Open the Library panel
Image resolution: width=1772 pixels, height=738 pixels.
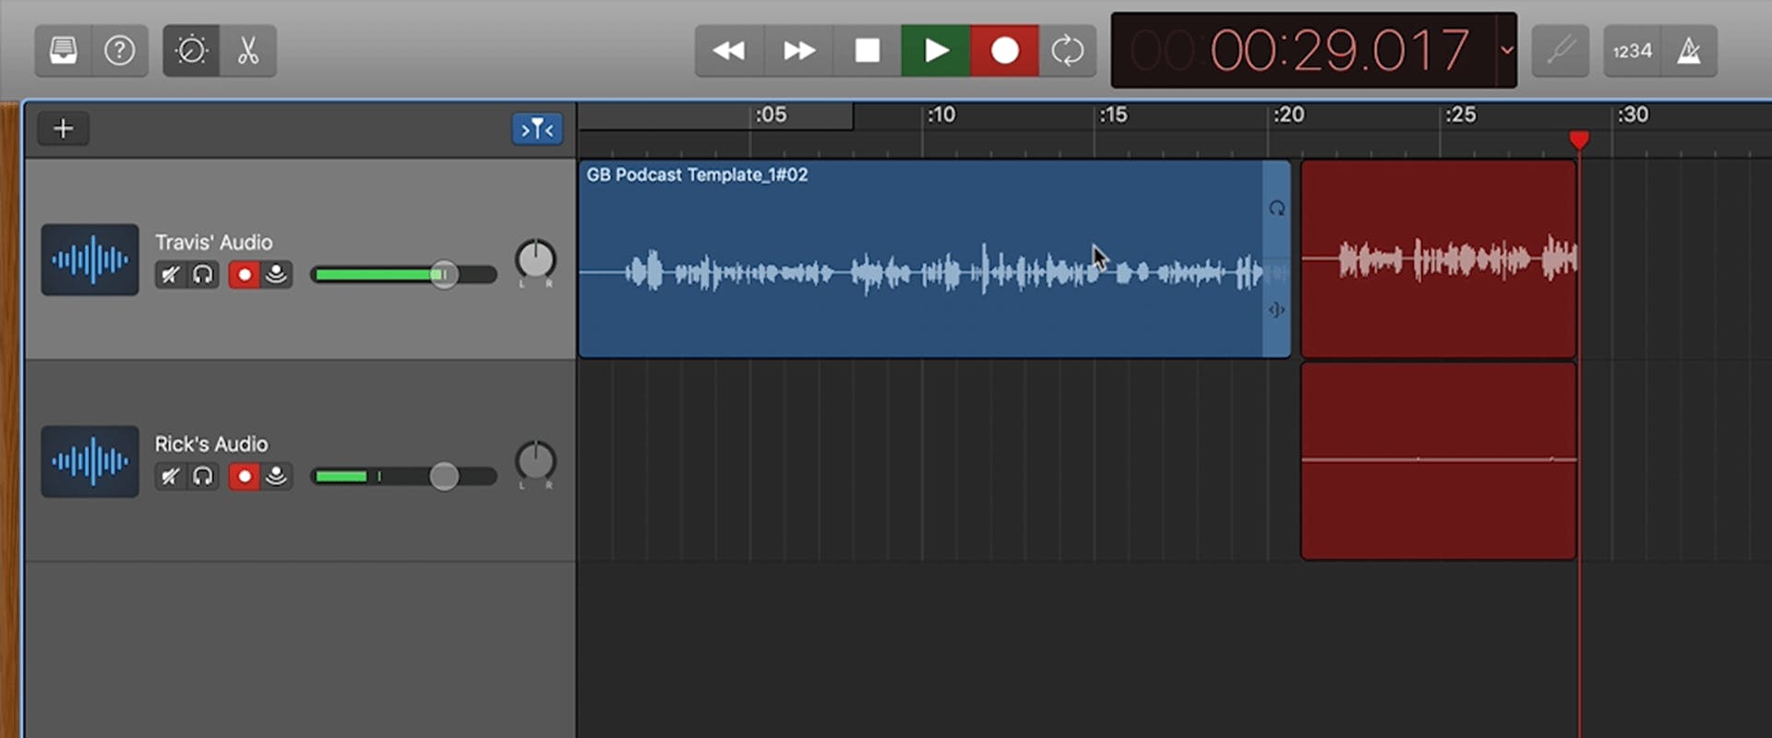click(x=64, y=51)
